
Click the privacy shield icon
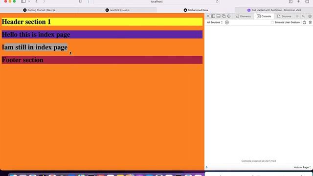pos(80,1)
